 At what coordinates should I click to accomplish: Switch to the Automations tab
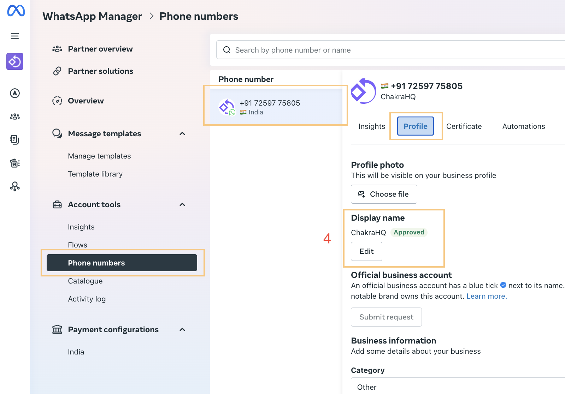(x=524, y=126)
